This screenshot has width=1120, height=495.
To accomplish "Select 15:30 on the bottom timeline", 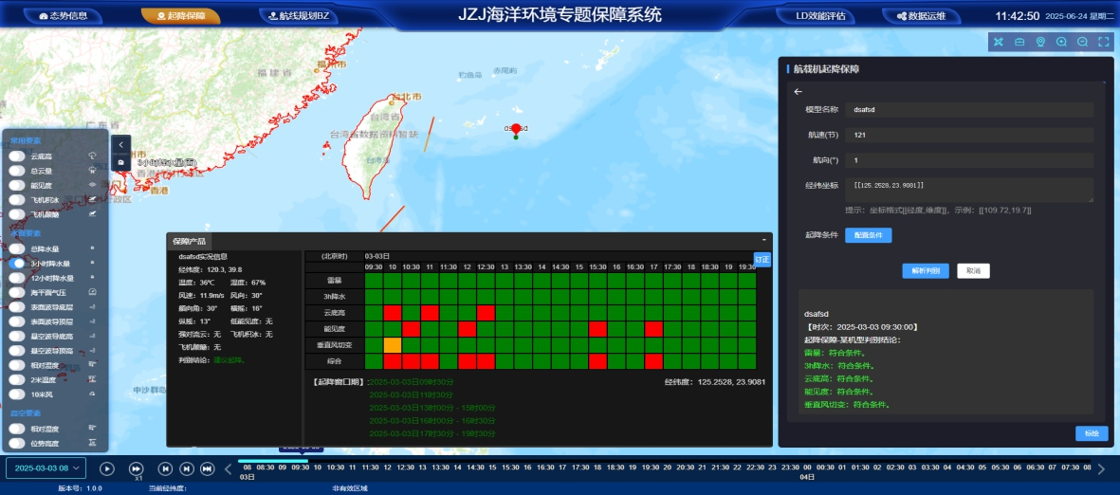I will coord(510,467).
